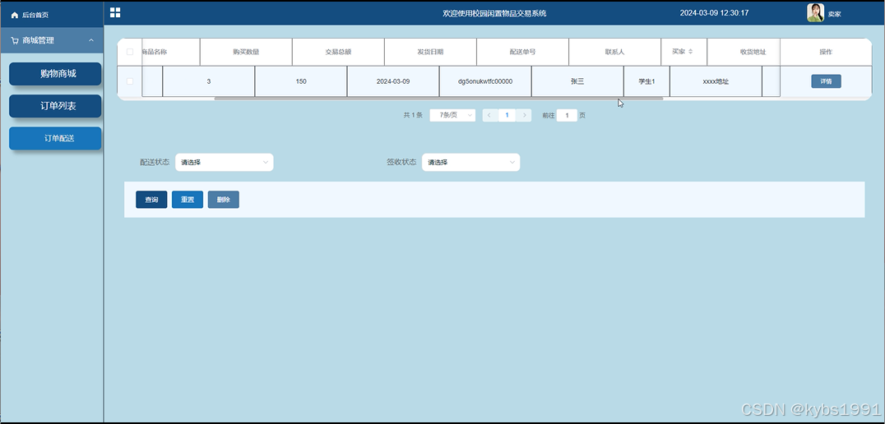Select page 1 in the pagination
The width and height of the screenshot is (885, 424).
[x=507, y=115]
